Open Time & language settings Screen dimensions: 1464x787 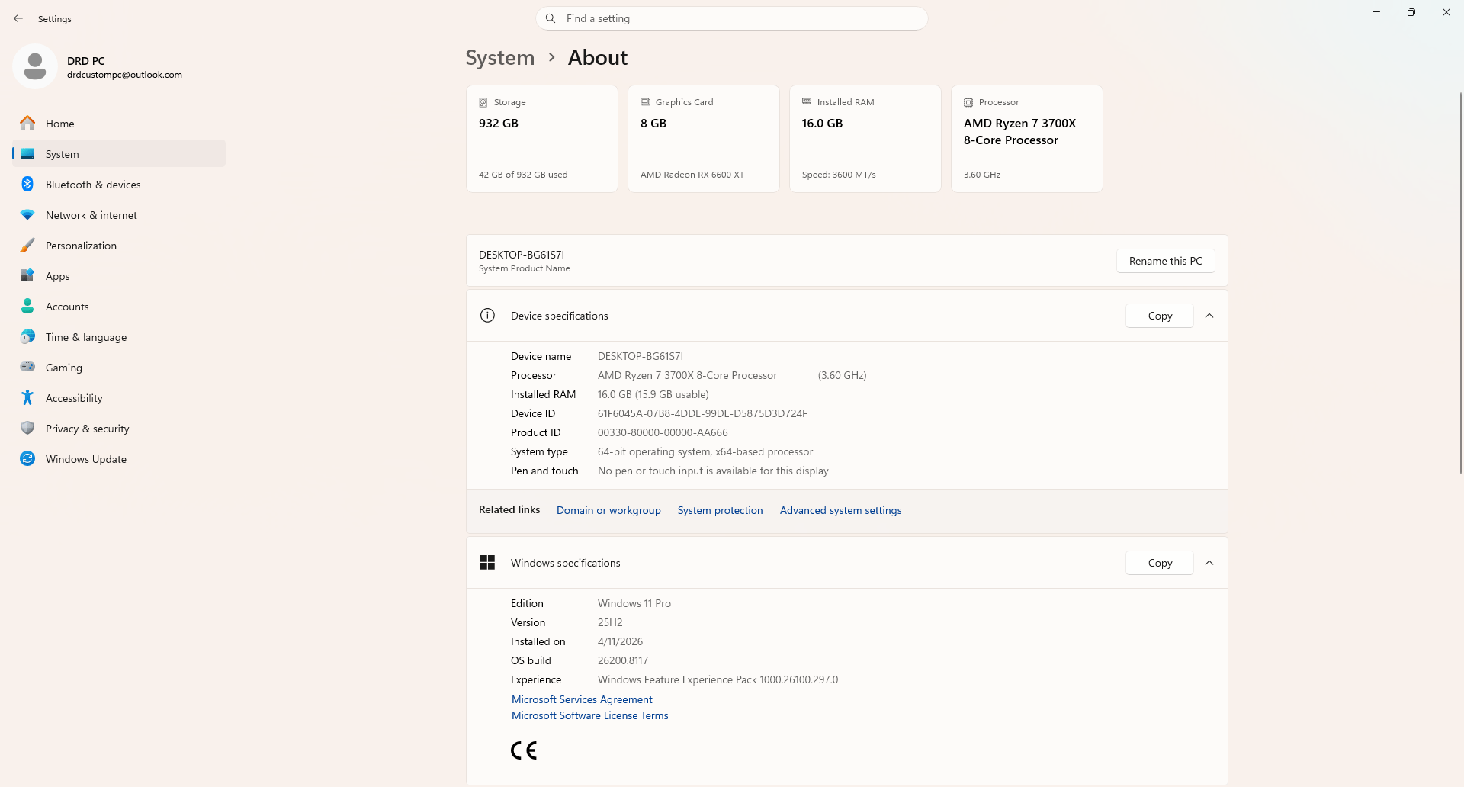click(x=119, y=336)
